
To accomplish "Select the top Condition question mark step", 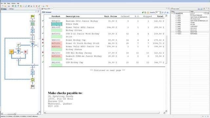I will pyautogui.click(x=32, y=45).
